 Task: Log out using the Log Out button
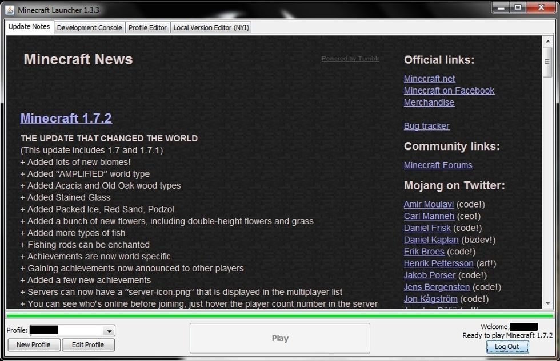pyautogui.click(x=506, y=347)
